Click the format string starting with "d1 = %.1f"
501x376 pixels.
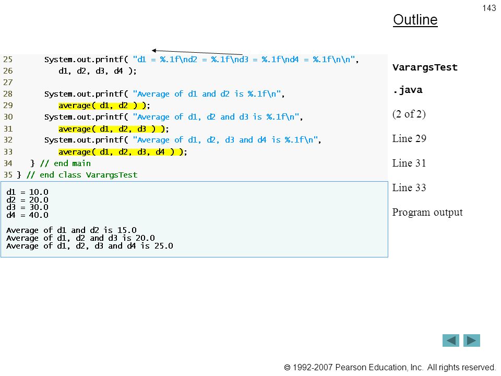(x=244, y=60)
